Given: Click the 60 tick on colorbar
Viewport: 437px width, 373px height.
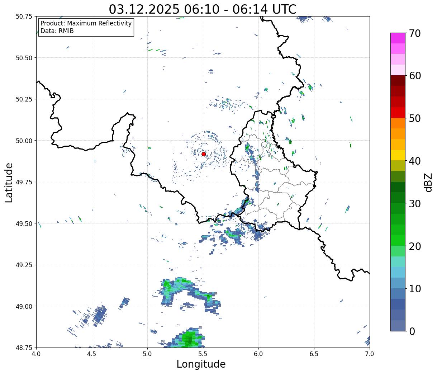Looking at the screenshot, I should 415,76.
